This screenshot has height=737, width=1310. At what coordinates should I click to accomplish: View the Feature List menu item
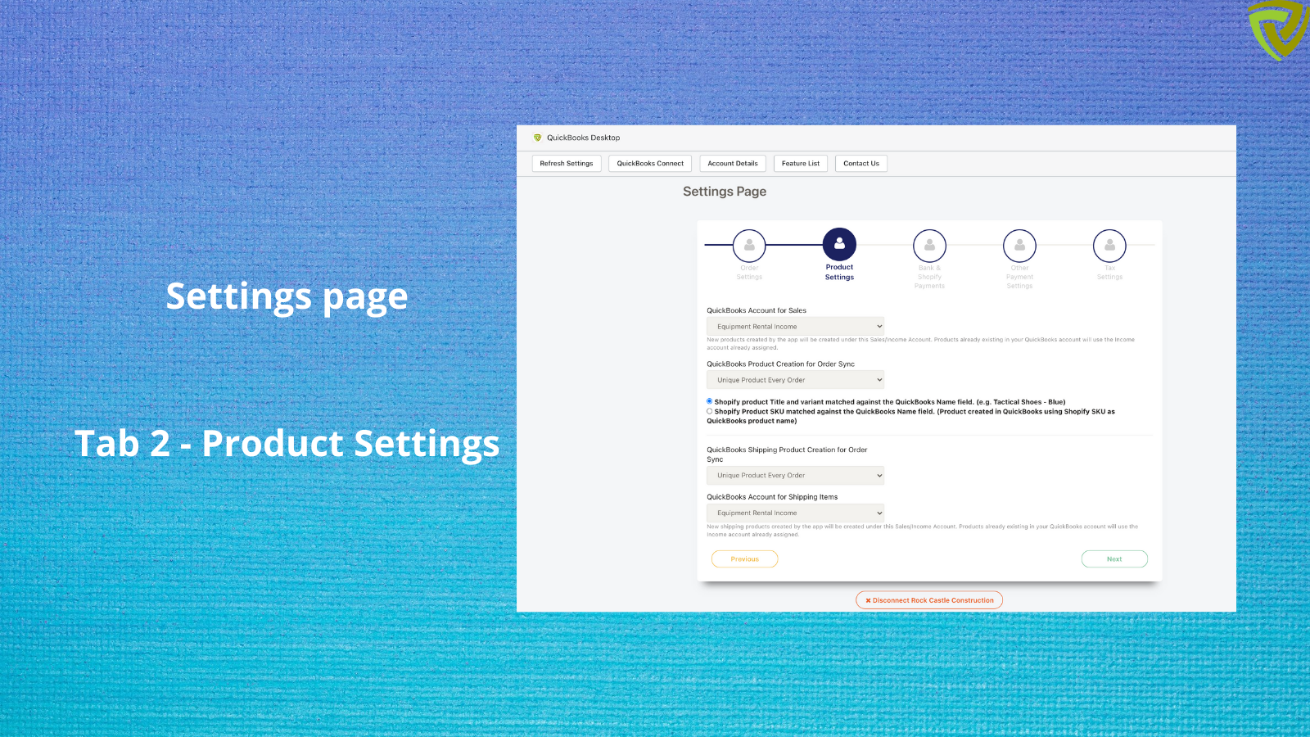(801, 164)
